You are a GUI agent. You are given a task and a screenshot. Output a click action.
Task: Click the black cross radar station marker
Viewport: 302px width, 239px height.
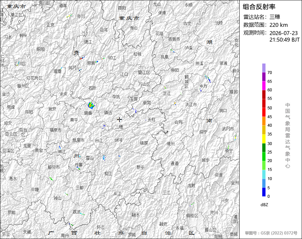point(119,120)
